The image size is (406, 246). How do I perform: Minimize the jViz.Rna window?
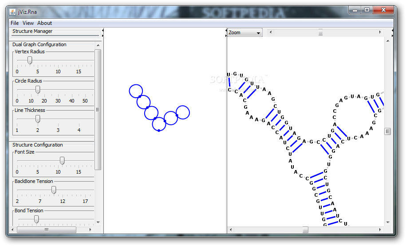355,10
